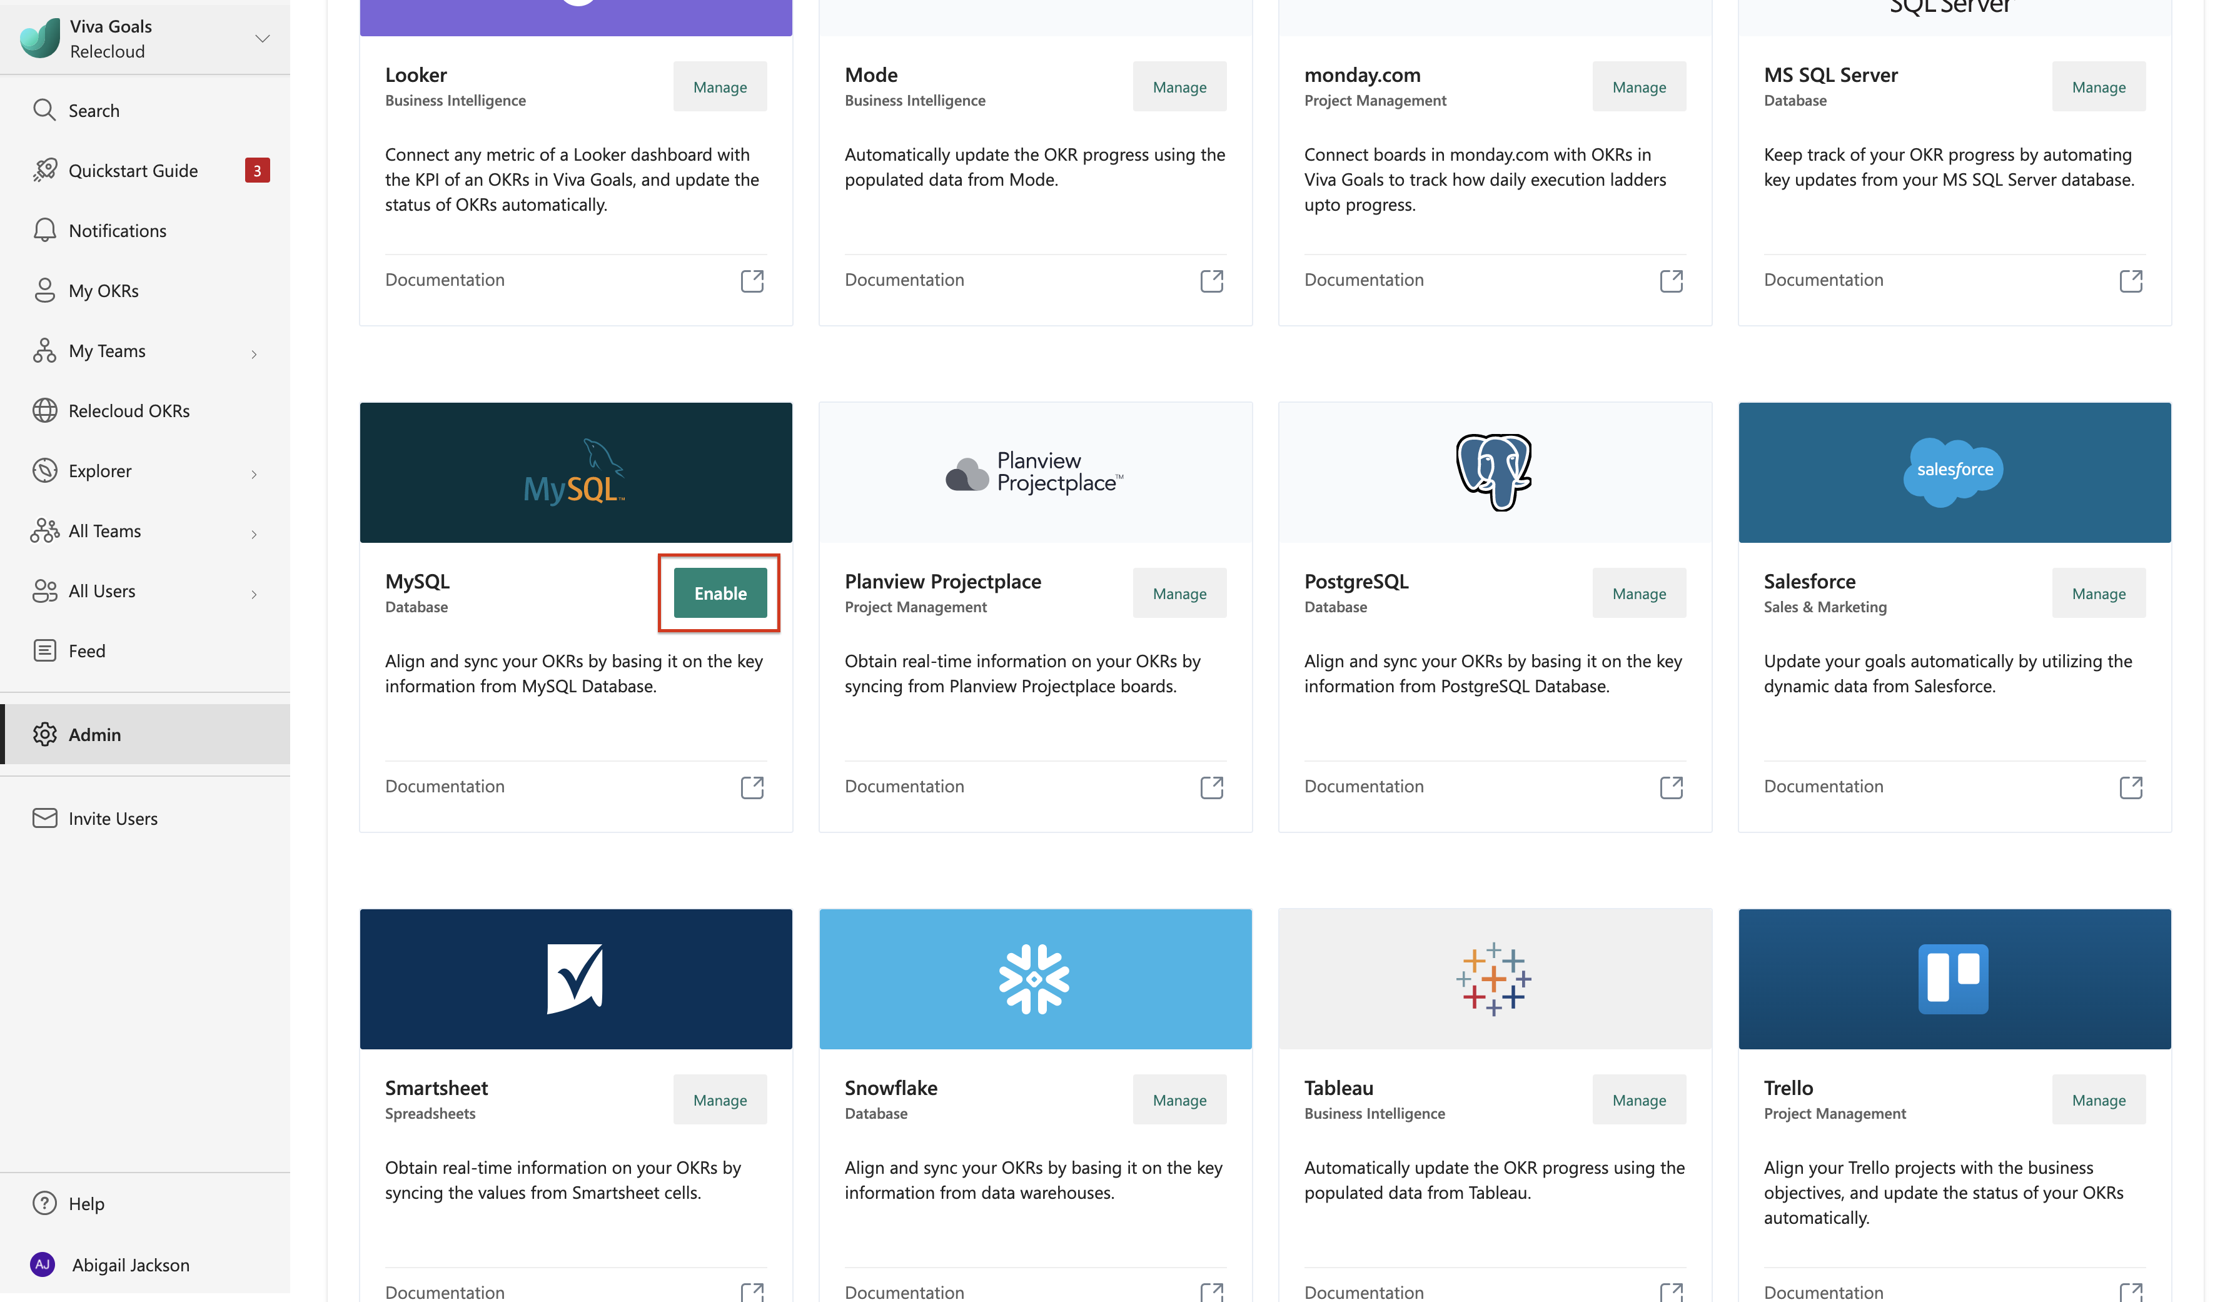
Task: Click the Quickstart Guide badge showing 3
Action: point(257,169)
